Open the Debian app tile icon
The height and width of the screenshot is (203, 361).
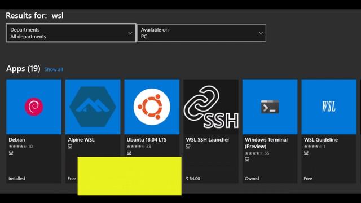(34, 107)
